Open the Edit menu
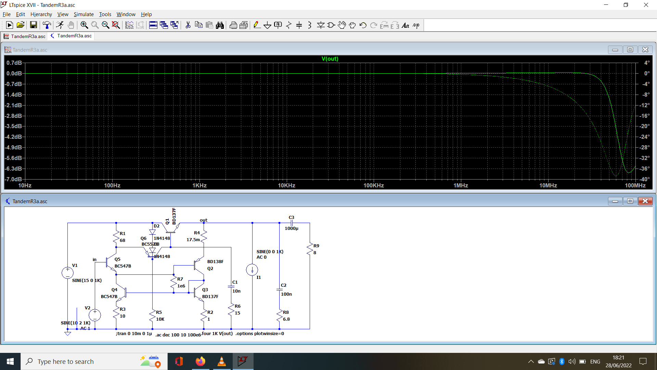The height and width of the screenshot is (370, 657). pyautogui.click(x=21, y=14)
